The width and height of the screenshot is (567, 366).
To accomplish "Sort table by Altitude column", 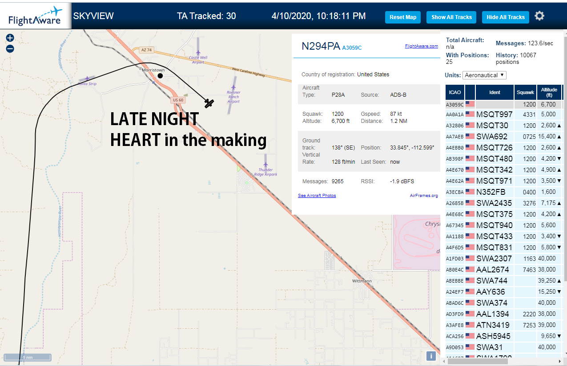I will coord(549,92).
